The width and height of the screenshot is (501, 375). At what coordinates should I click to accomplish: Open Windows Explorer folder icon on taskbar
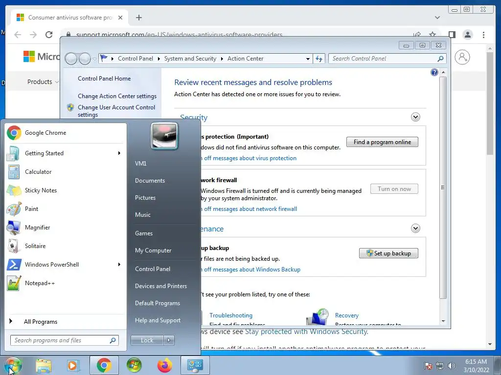click(x=43, y=365)
